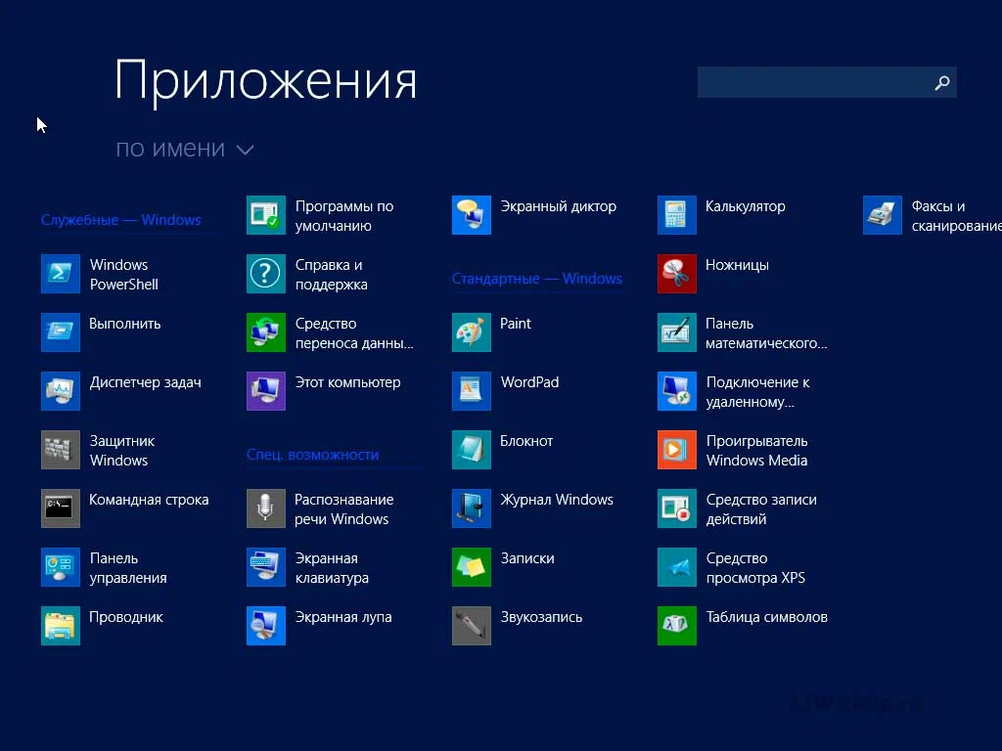1002x751 pixels.
Task: Open Paint palette icon
Action: pyautogui.click(x=472, y=332)
